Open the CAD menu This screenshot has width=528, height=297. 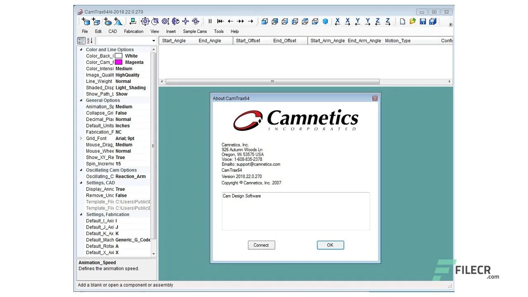[113, 31]
